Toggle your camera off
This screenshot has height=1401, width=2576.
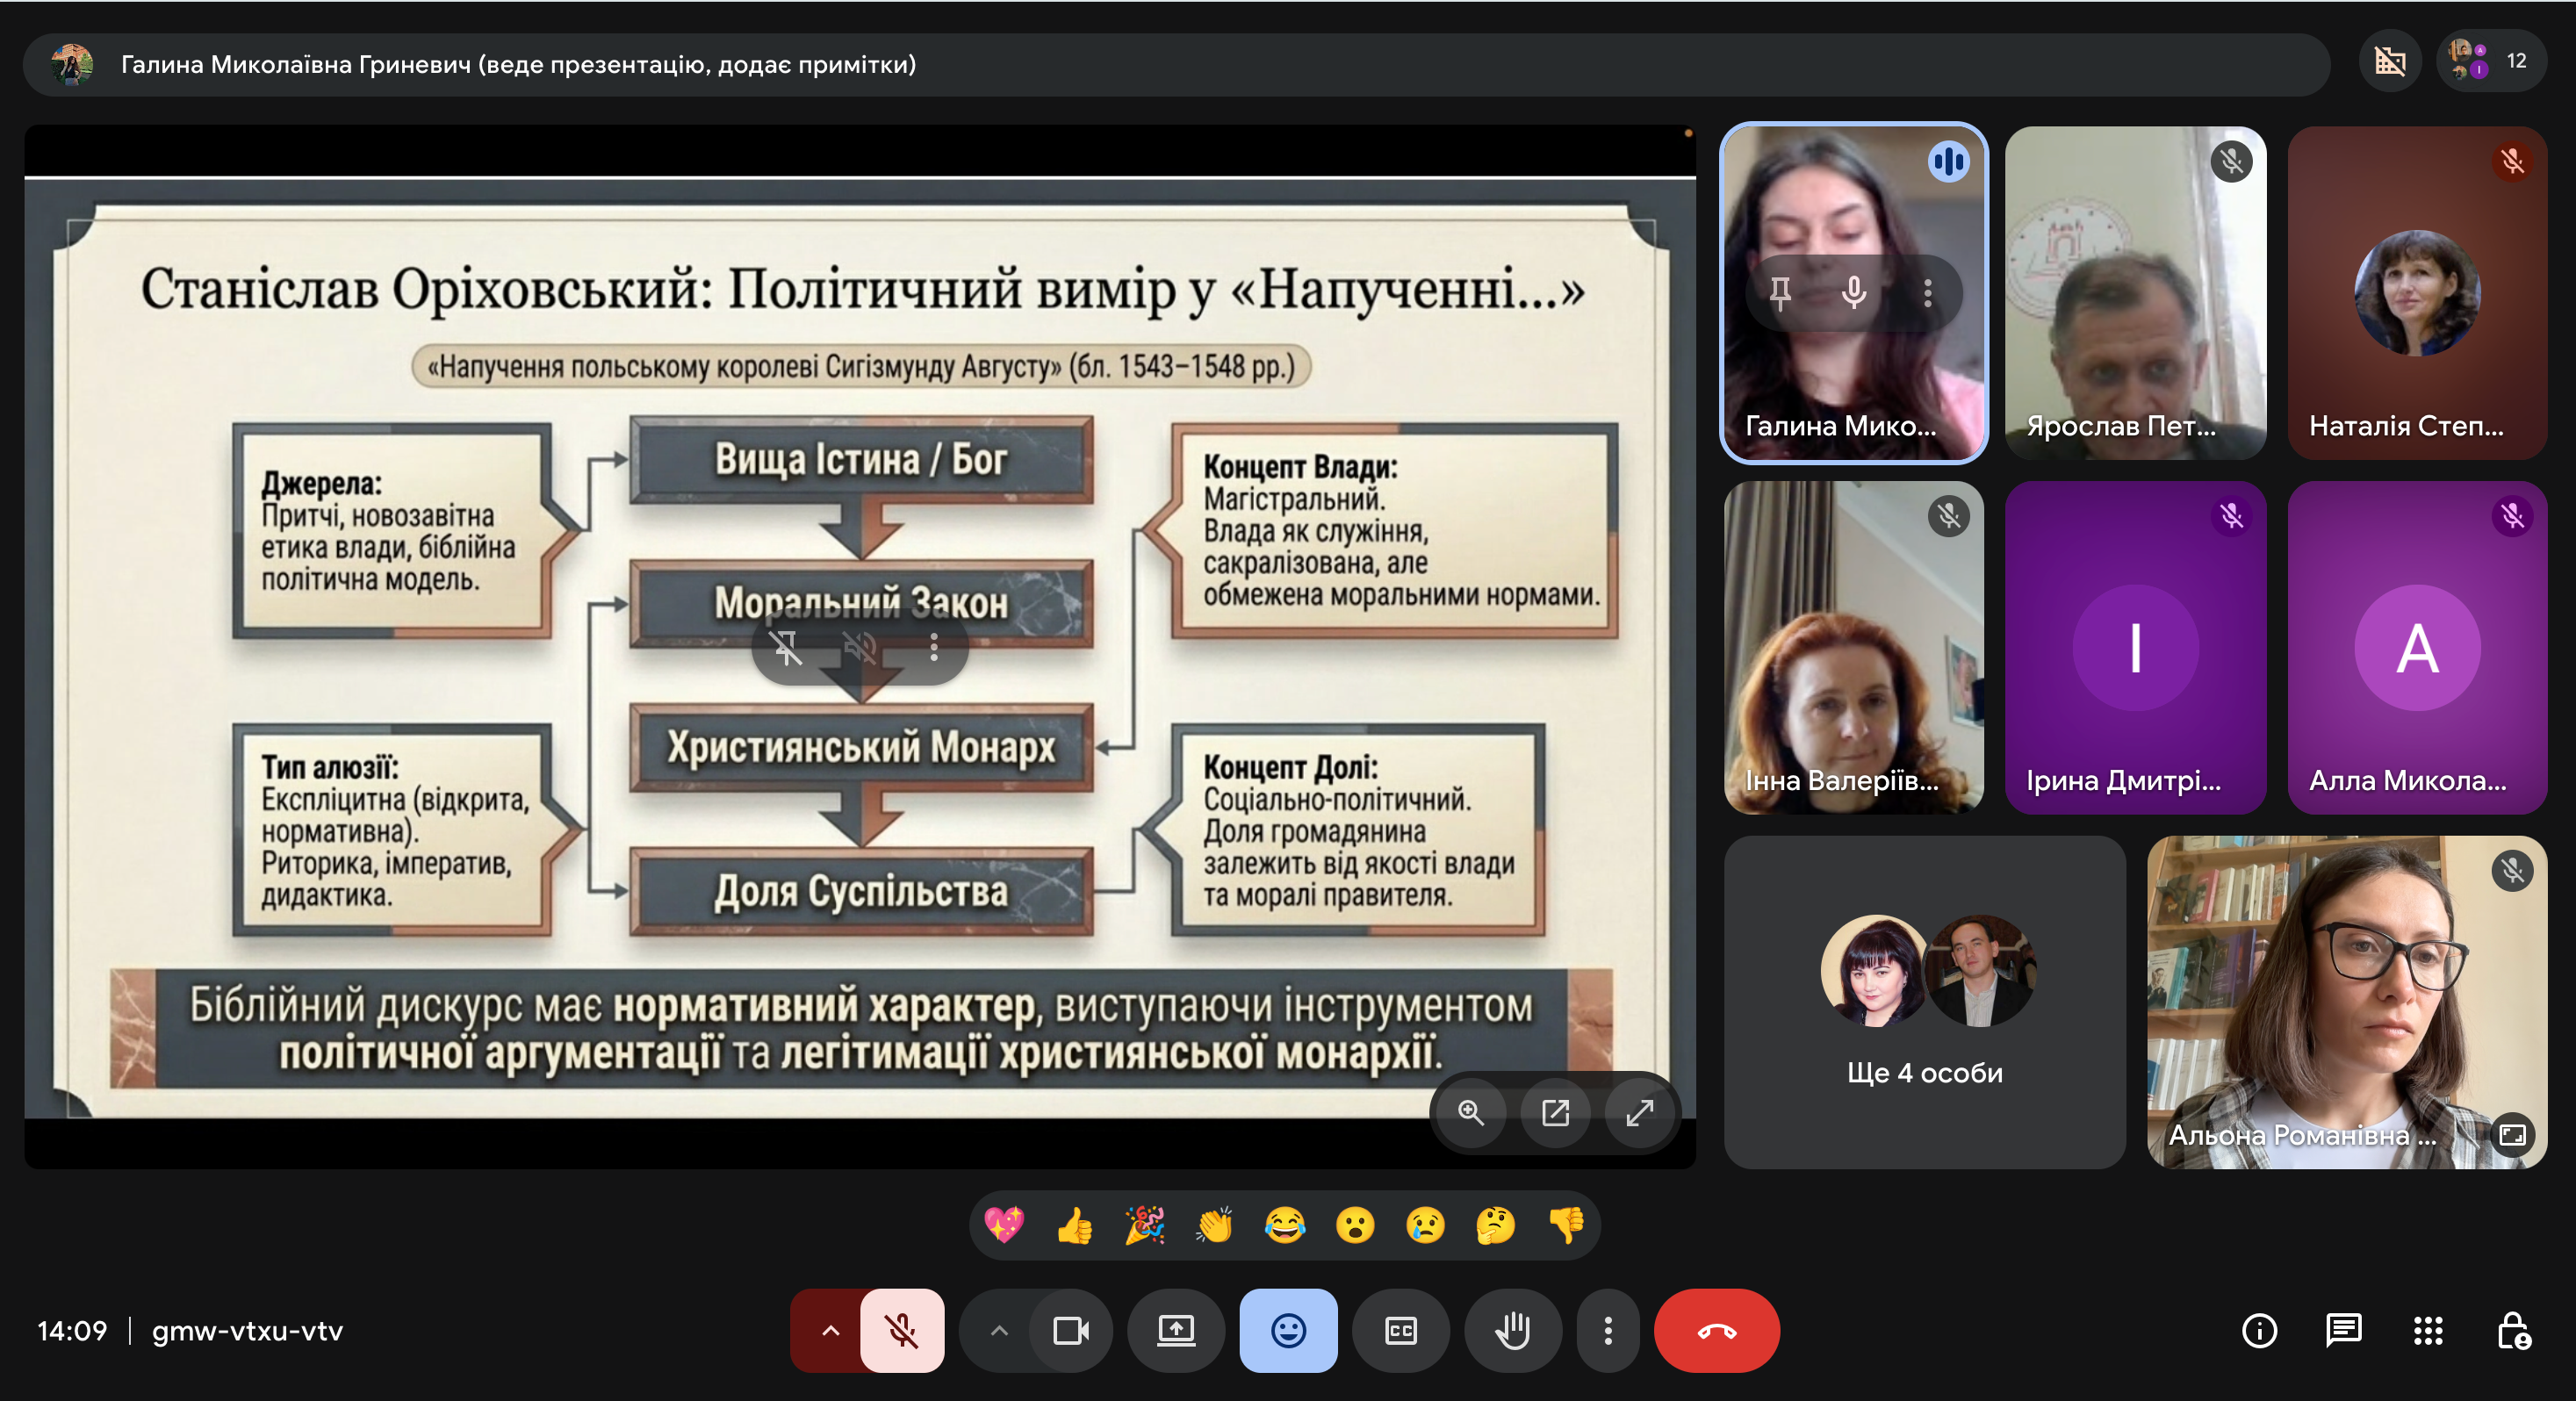[1071, 1330]
